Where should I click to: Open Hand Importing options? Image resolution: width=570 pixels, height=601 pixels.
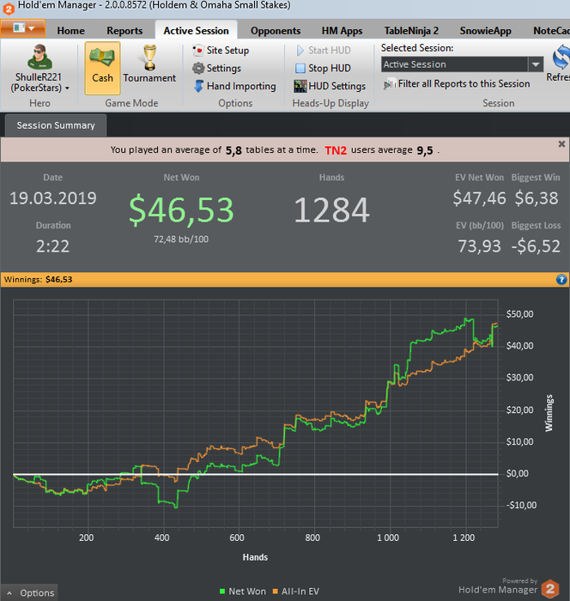pyautogui.click(x=234, y=86)
